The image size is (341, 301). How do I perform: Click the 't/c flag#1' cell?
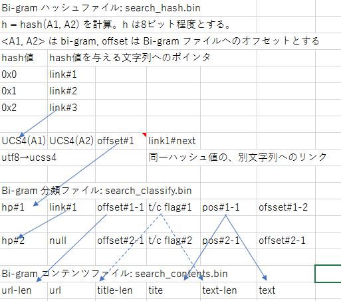coord(173,207)
